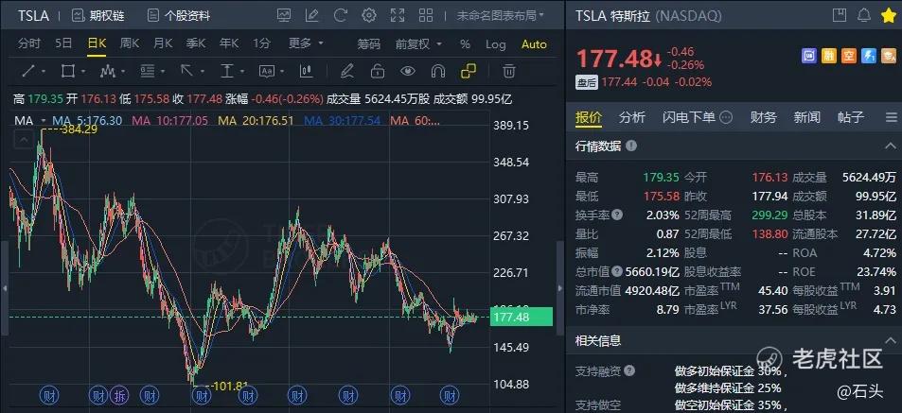
Task: Click the yellow 融 margin badge
Action: point(829,56)
